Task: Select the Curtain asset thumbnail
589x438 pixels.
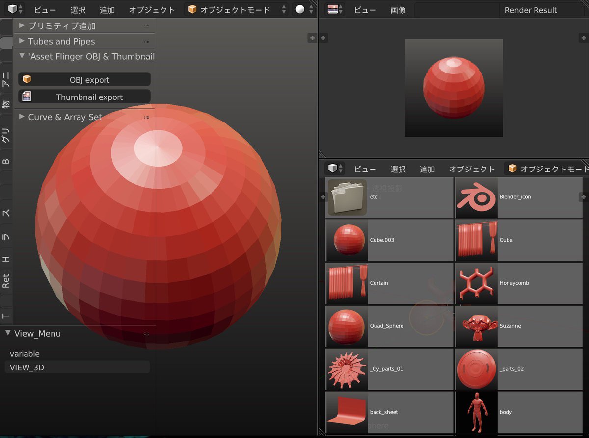Action: tap(348, 283)
